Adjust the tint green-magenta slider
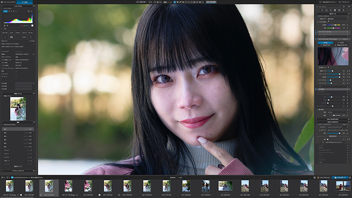Image resolution: width=352 pixels, height=198 pixels. click(x=334, y=28)
